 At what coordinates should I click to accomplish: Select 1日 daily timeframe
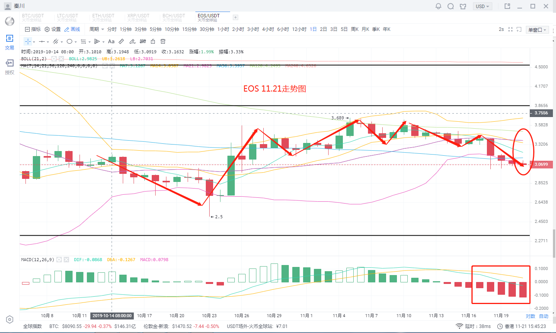coord(313,29)
